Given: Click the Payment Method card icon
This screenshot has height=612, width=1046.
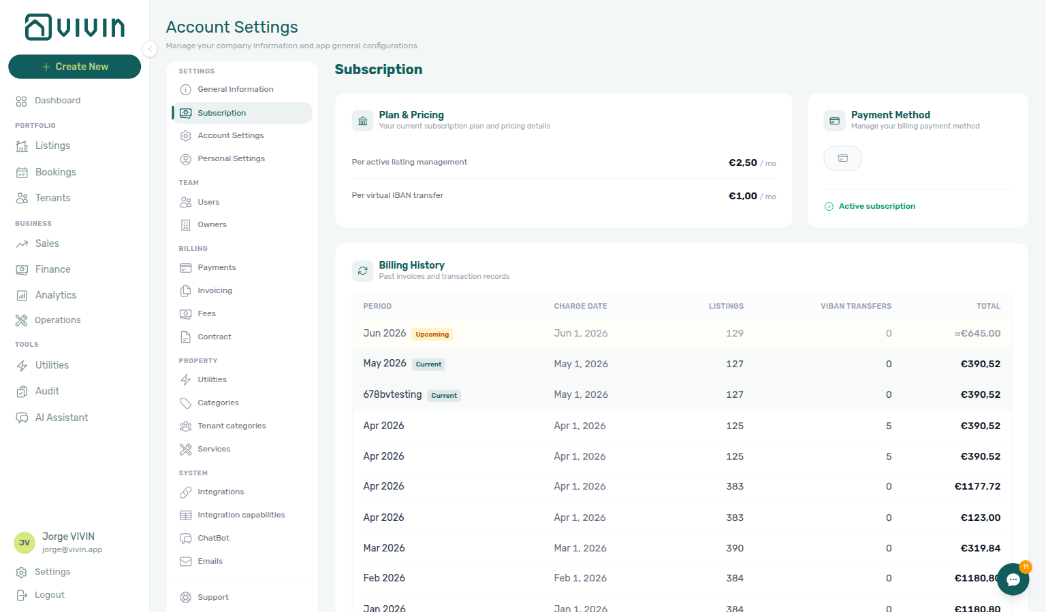Looking at the screenshot, I should pyautogui.click(x=835, y=120).
